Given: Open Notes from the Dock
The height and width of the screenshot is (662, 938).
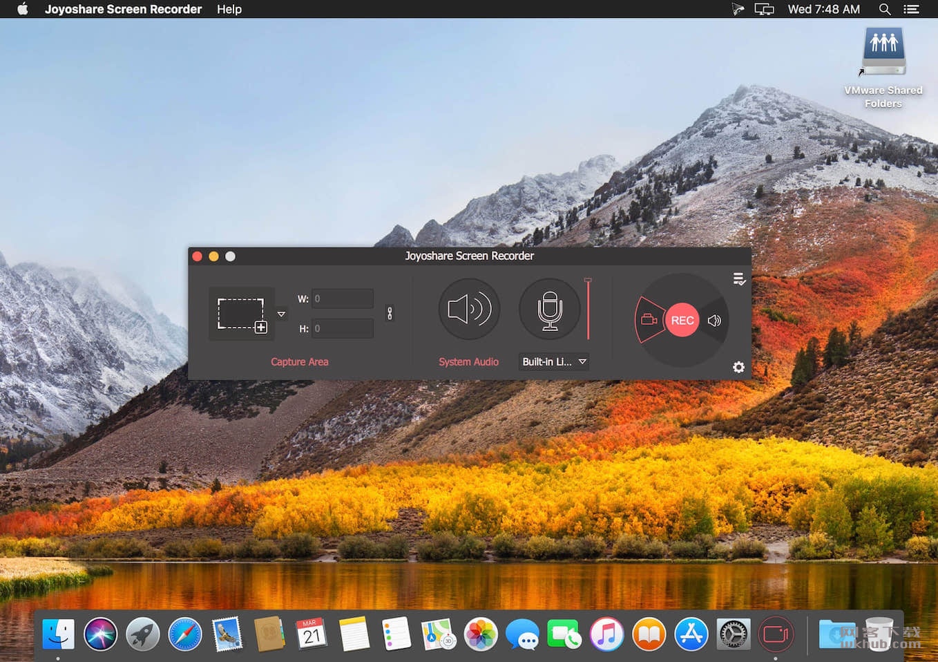Looking at the screenshot, I should pos(354,634).
